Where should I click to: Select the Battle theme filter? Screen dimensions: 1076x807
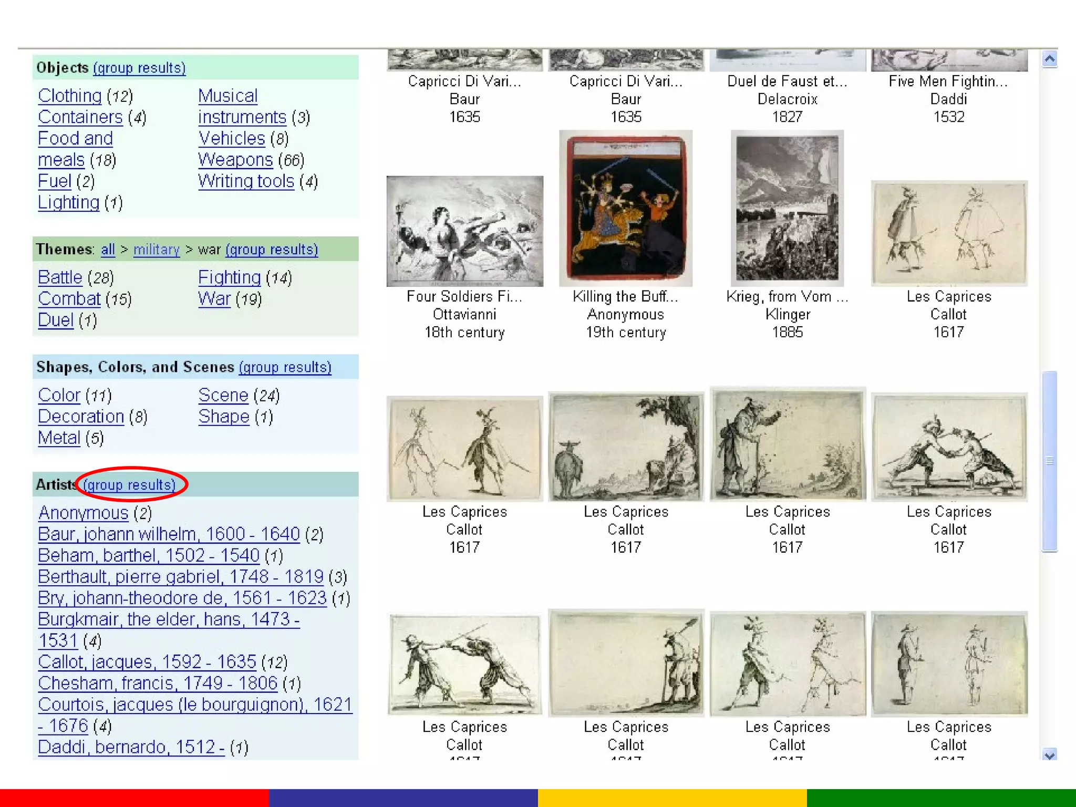click(60, 277)
